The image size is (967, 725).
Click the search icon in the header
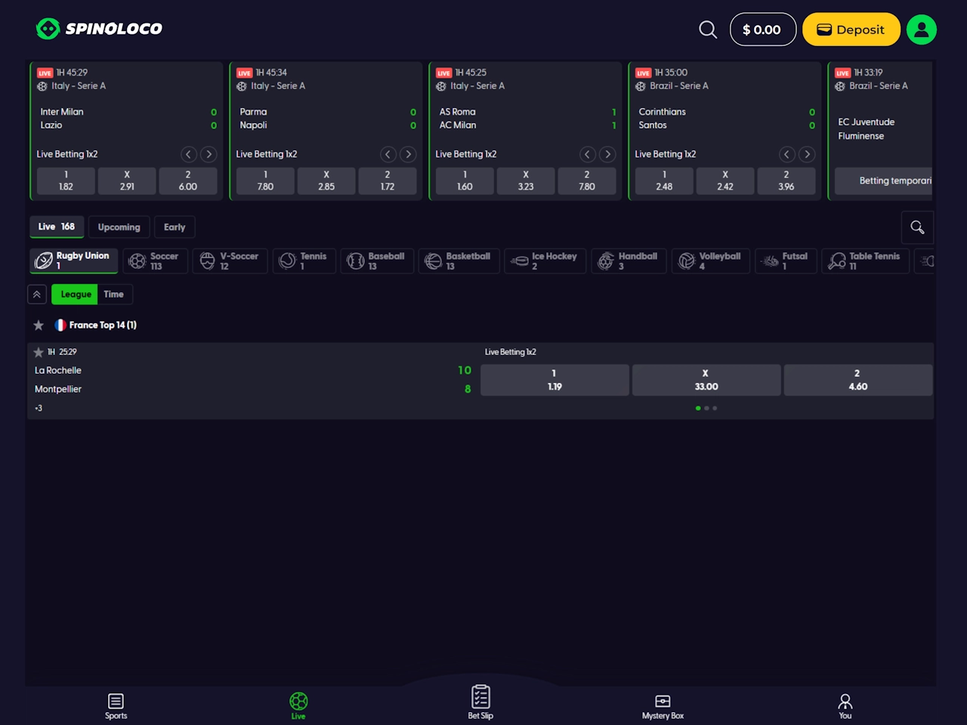coord(708,29)
